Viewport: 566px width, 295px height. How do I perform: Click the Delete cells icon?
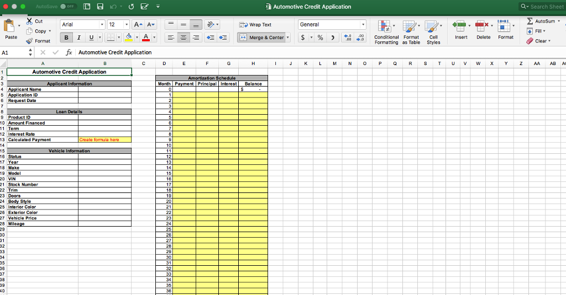click(x=482, y=25)
